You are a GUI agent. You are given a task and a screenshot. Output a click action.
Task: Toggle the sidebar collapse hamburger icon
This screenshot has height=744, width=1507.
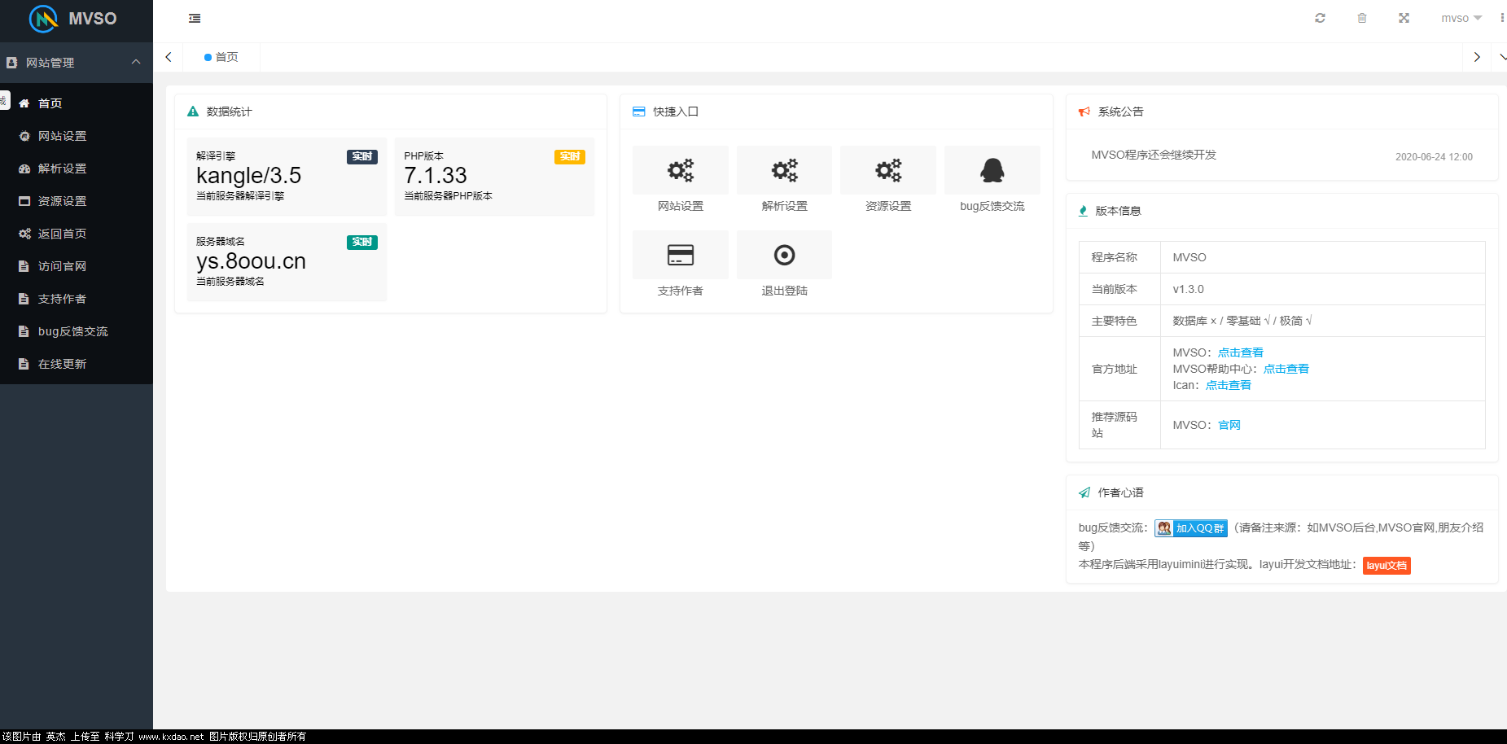tap(195, 18)
